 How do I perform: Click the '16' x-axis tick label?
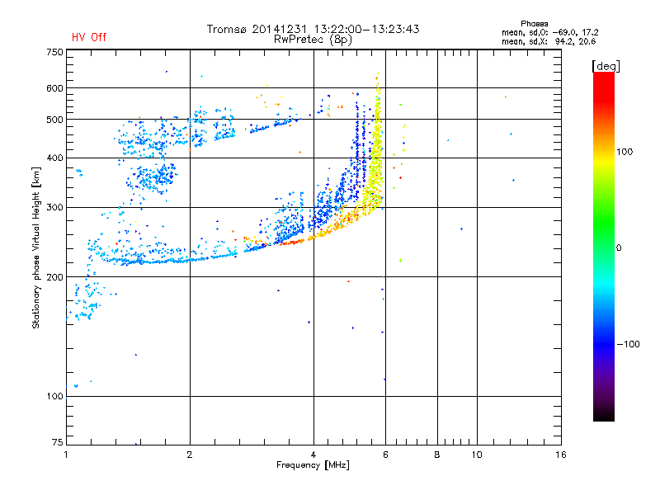pos(561,455)
